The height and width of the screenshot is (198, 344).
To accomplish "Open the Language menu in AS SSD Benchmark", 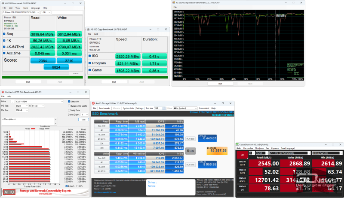I will pyautogui.click(x=35, y=8).
